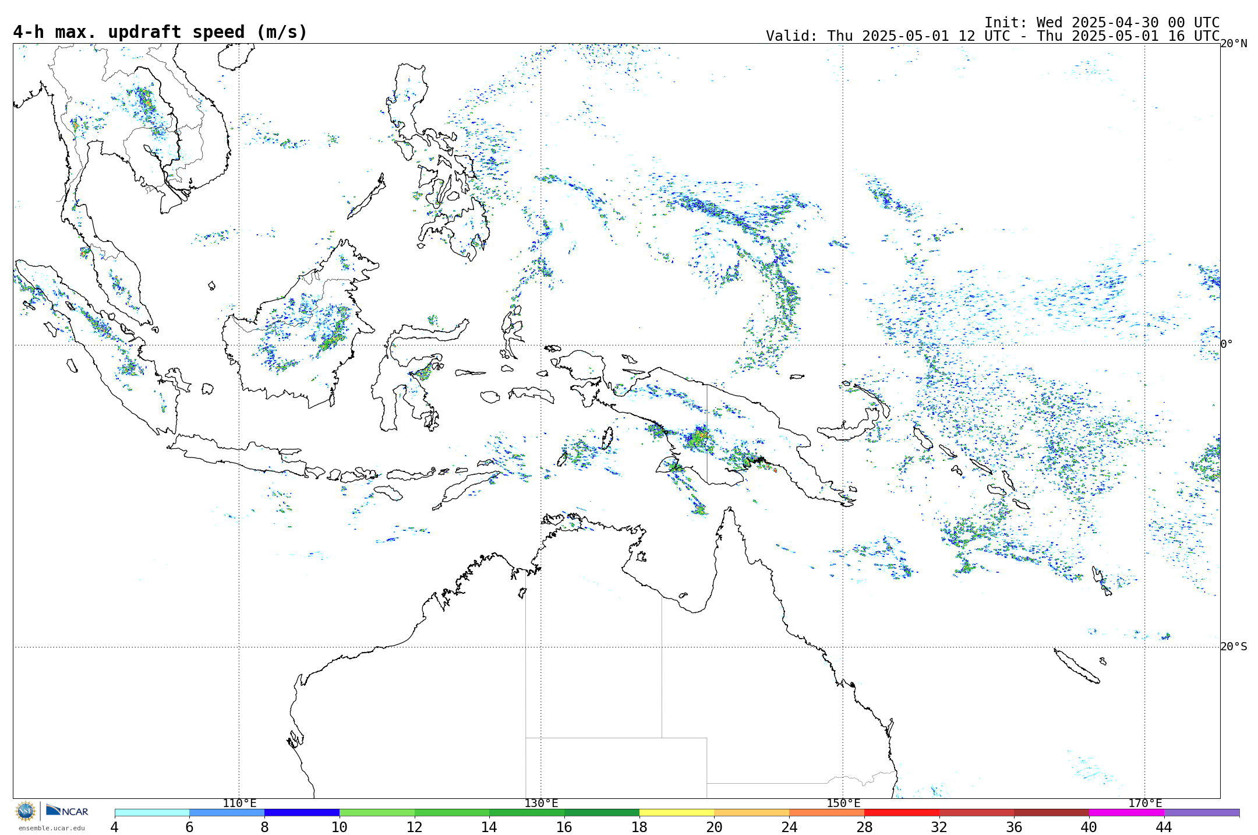Screen dimensions: 1258x835
Task: Select the light blue 6–8 m/s colorbar swatch
Action: [x=227, y=812]
